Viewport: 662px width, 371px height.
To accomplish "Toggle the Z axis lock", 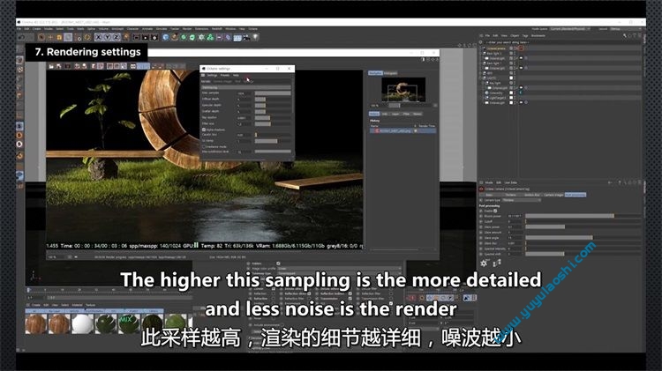I will coord(117,37).
